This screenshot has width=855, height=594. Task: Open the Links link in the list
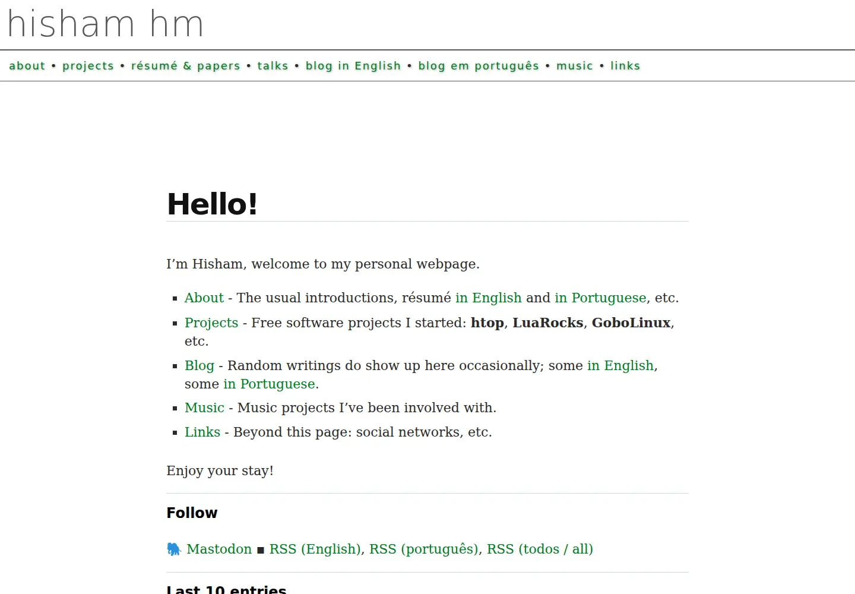pos(202,432)
